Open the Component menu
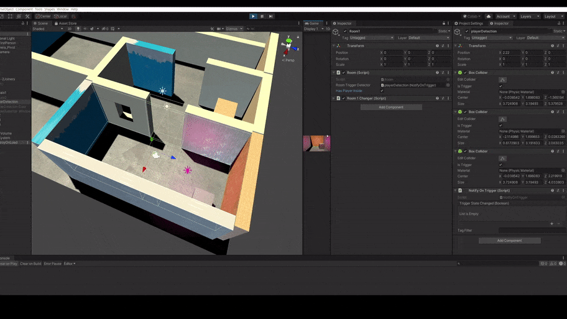The width and height of the screenshot is (567, 319). click(x=24, y=9)
